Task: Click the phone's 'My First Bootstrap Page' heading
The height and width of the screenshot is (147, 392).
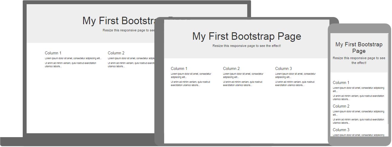Action: 359,48
